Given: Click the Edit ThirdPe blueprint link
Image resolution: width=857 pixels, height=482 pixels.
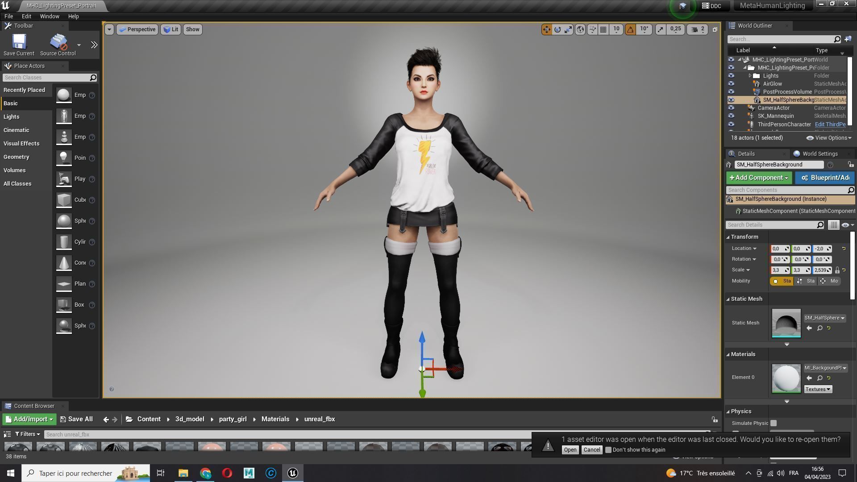Looking at the screenshot, I should click(830, 125).
